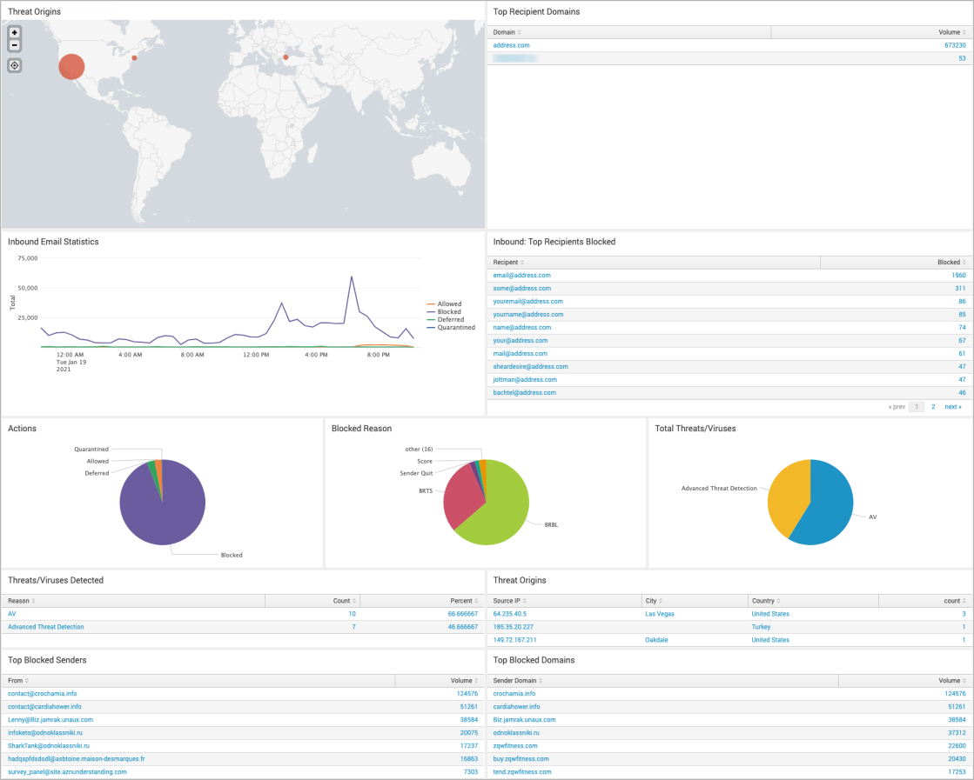Select the large red bubble over western US
974x780 pixels.
pos(71,66)
